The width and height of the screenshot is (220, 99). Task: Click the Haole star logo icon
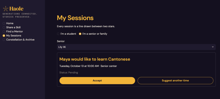tap(6, 9)
